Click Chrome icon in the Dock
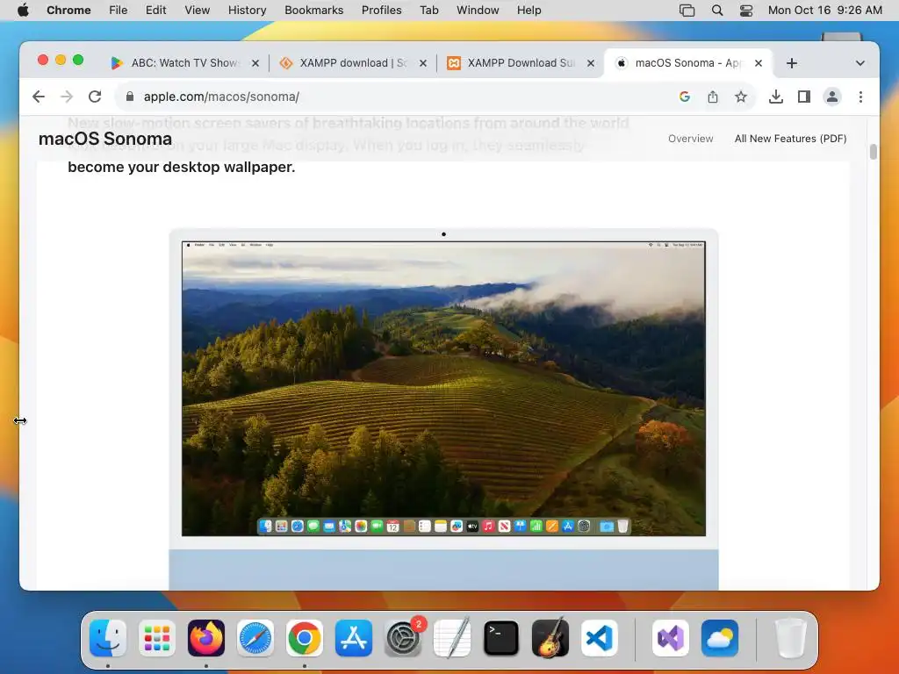899x674 pixels. pyautogui.click(x=305, y=638)
